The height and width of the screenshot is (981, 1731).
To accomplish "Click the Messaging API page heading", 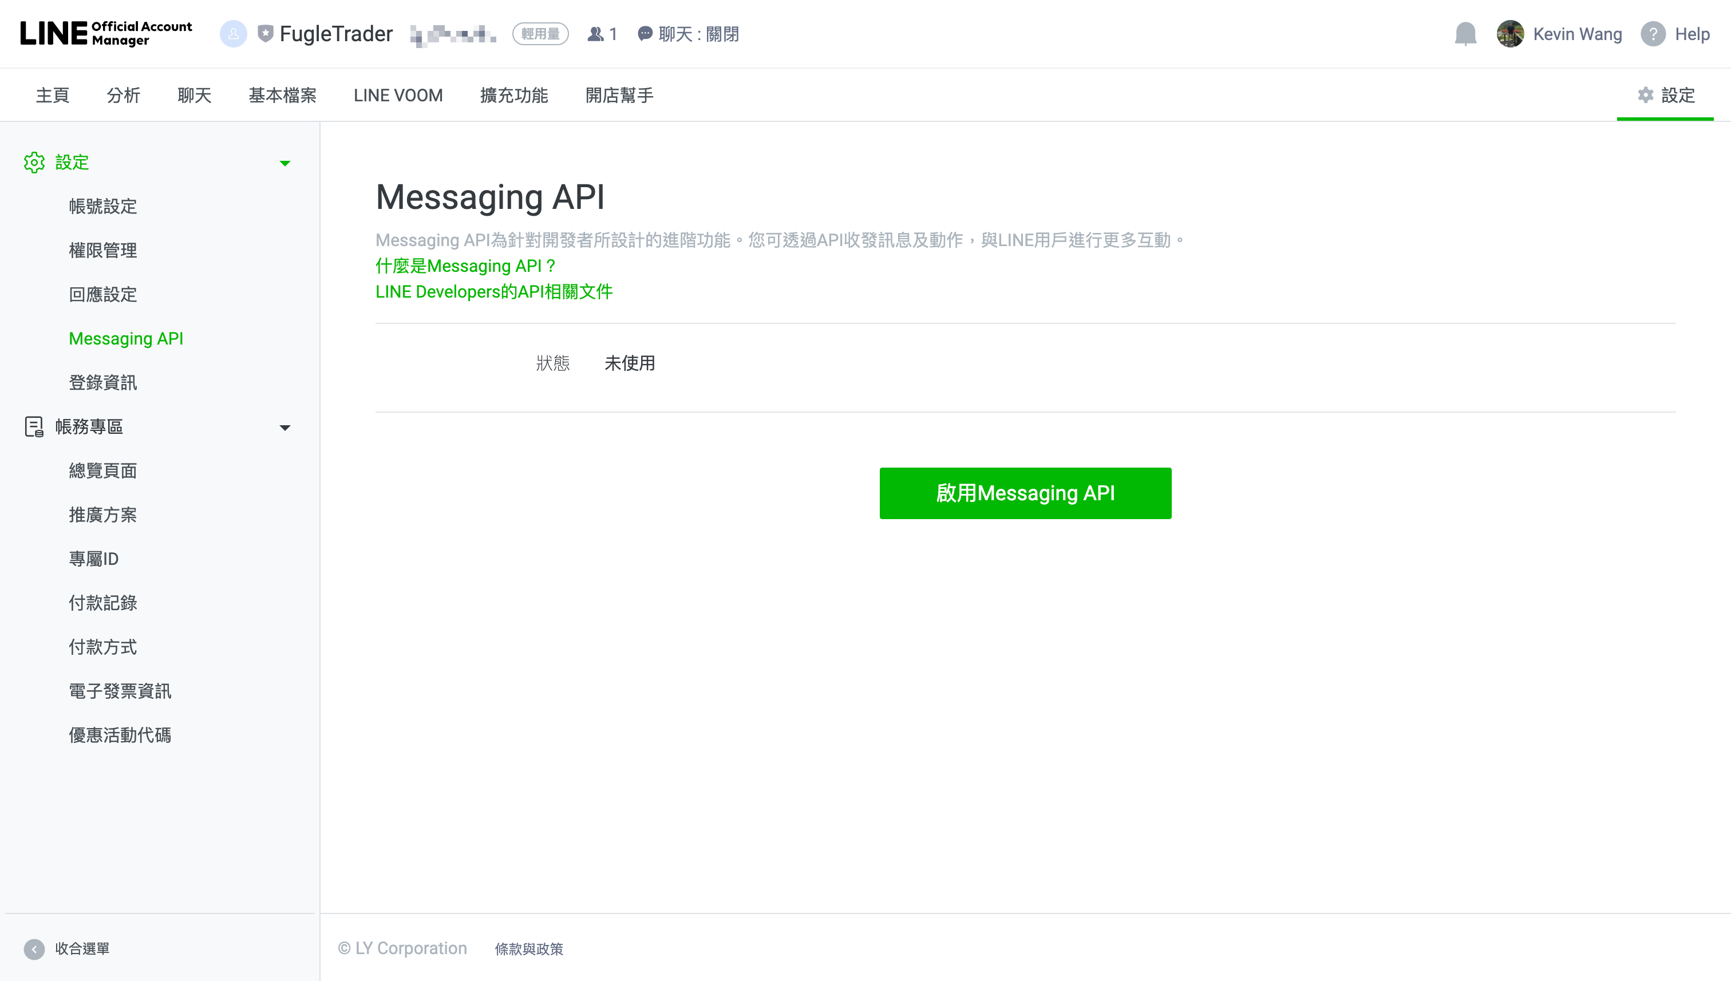I will tap(490, 197).
